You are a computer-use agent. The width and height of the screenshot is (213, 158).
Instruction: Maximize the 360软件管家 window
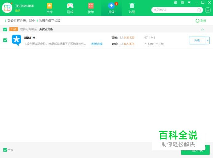(203, 2)
